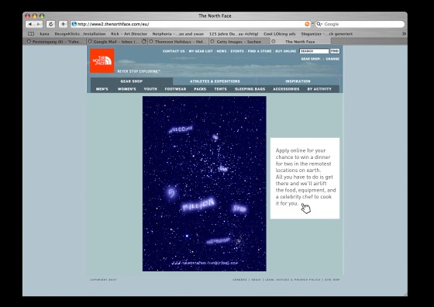434x307 pixels.
Task: Click the plus add bookmark button
Action: [63, 24]
